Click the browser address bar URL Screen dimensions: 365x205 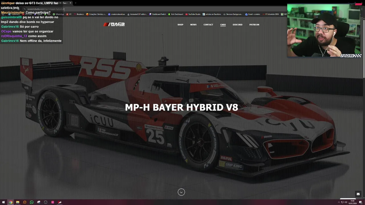(x=46, y=9)
